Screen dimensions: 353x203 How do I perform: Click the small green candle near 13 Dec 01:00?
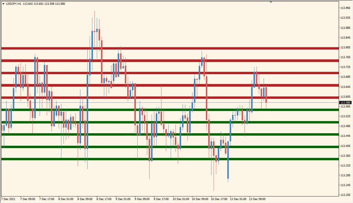(240, 110)
